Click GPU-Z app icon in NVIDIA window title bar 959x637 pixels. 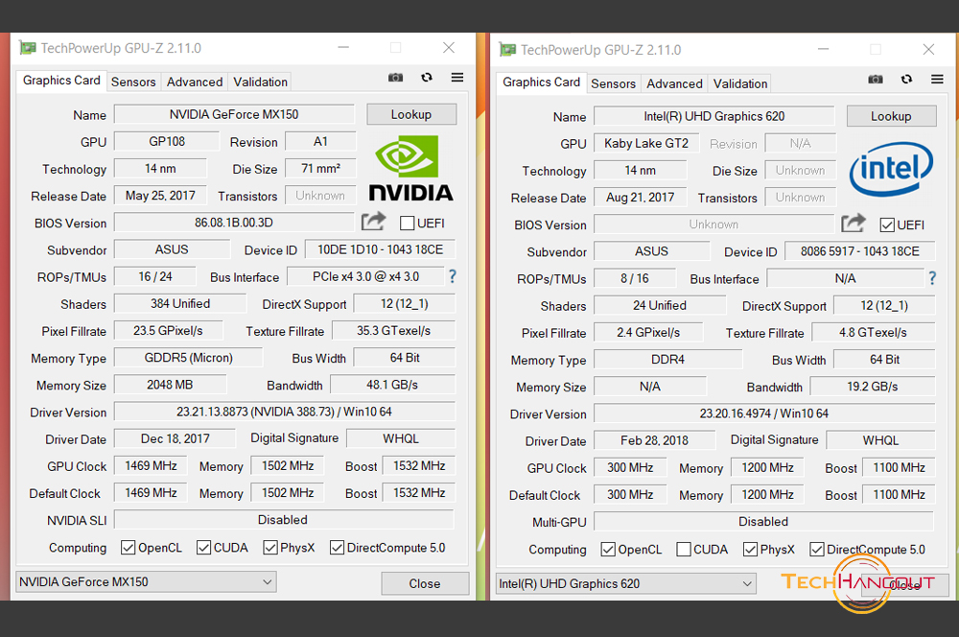point(27,48)
